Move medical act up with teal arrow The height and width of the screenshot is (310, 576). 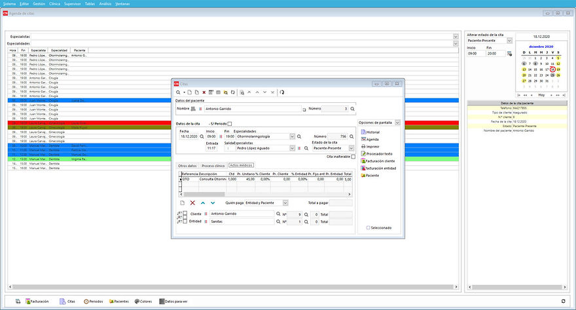pos(203,203)
